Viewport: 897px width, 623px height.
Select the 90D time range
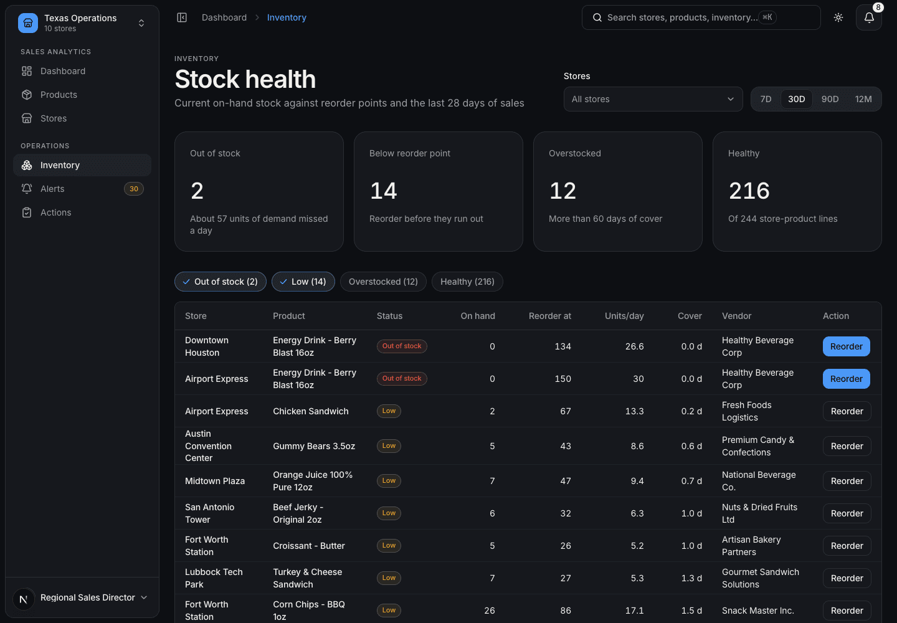(830, 99)
